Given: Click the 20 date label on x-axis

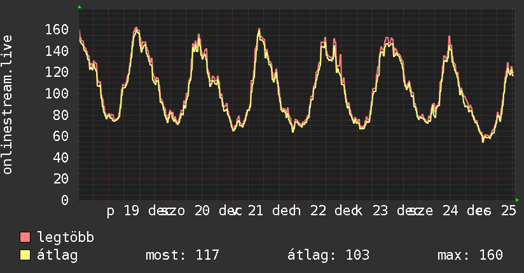Looking at the screenshot, I should (x=202, y=211).
